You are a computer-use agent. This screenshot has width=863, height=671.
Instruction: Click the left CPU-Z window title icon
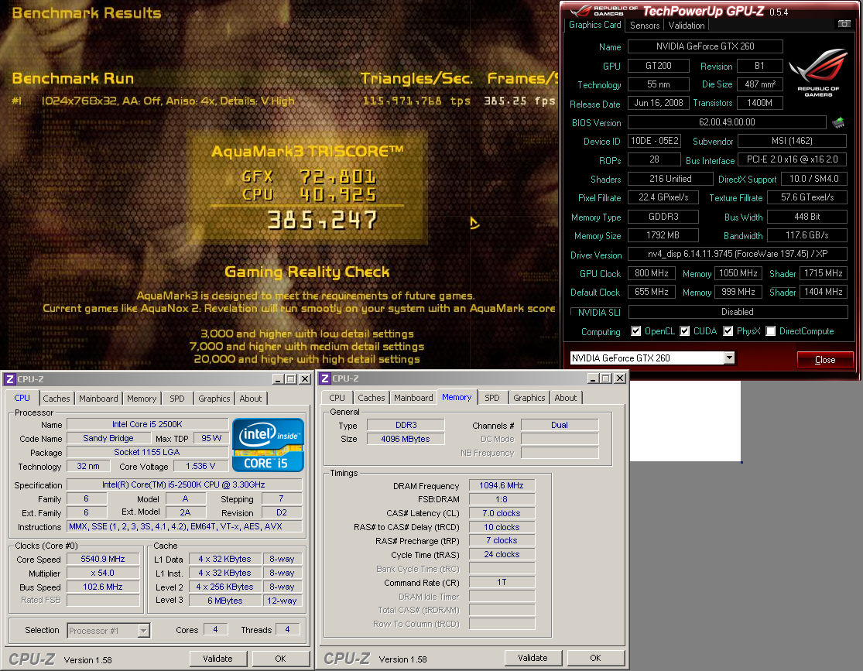pyautogui.click(x=10, y=379)
